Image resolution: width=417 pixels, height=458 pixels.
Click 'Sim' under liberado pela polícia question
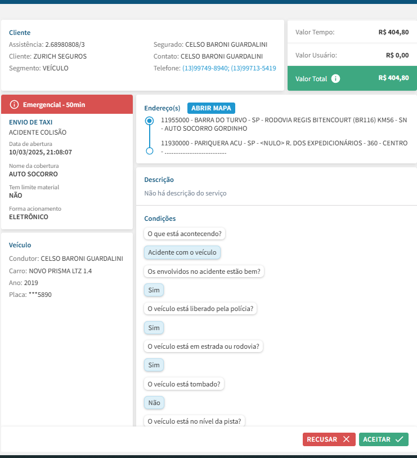click(154, 327)
